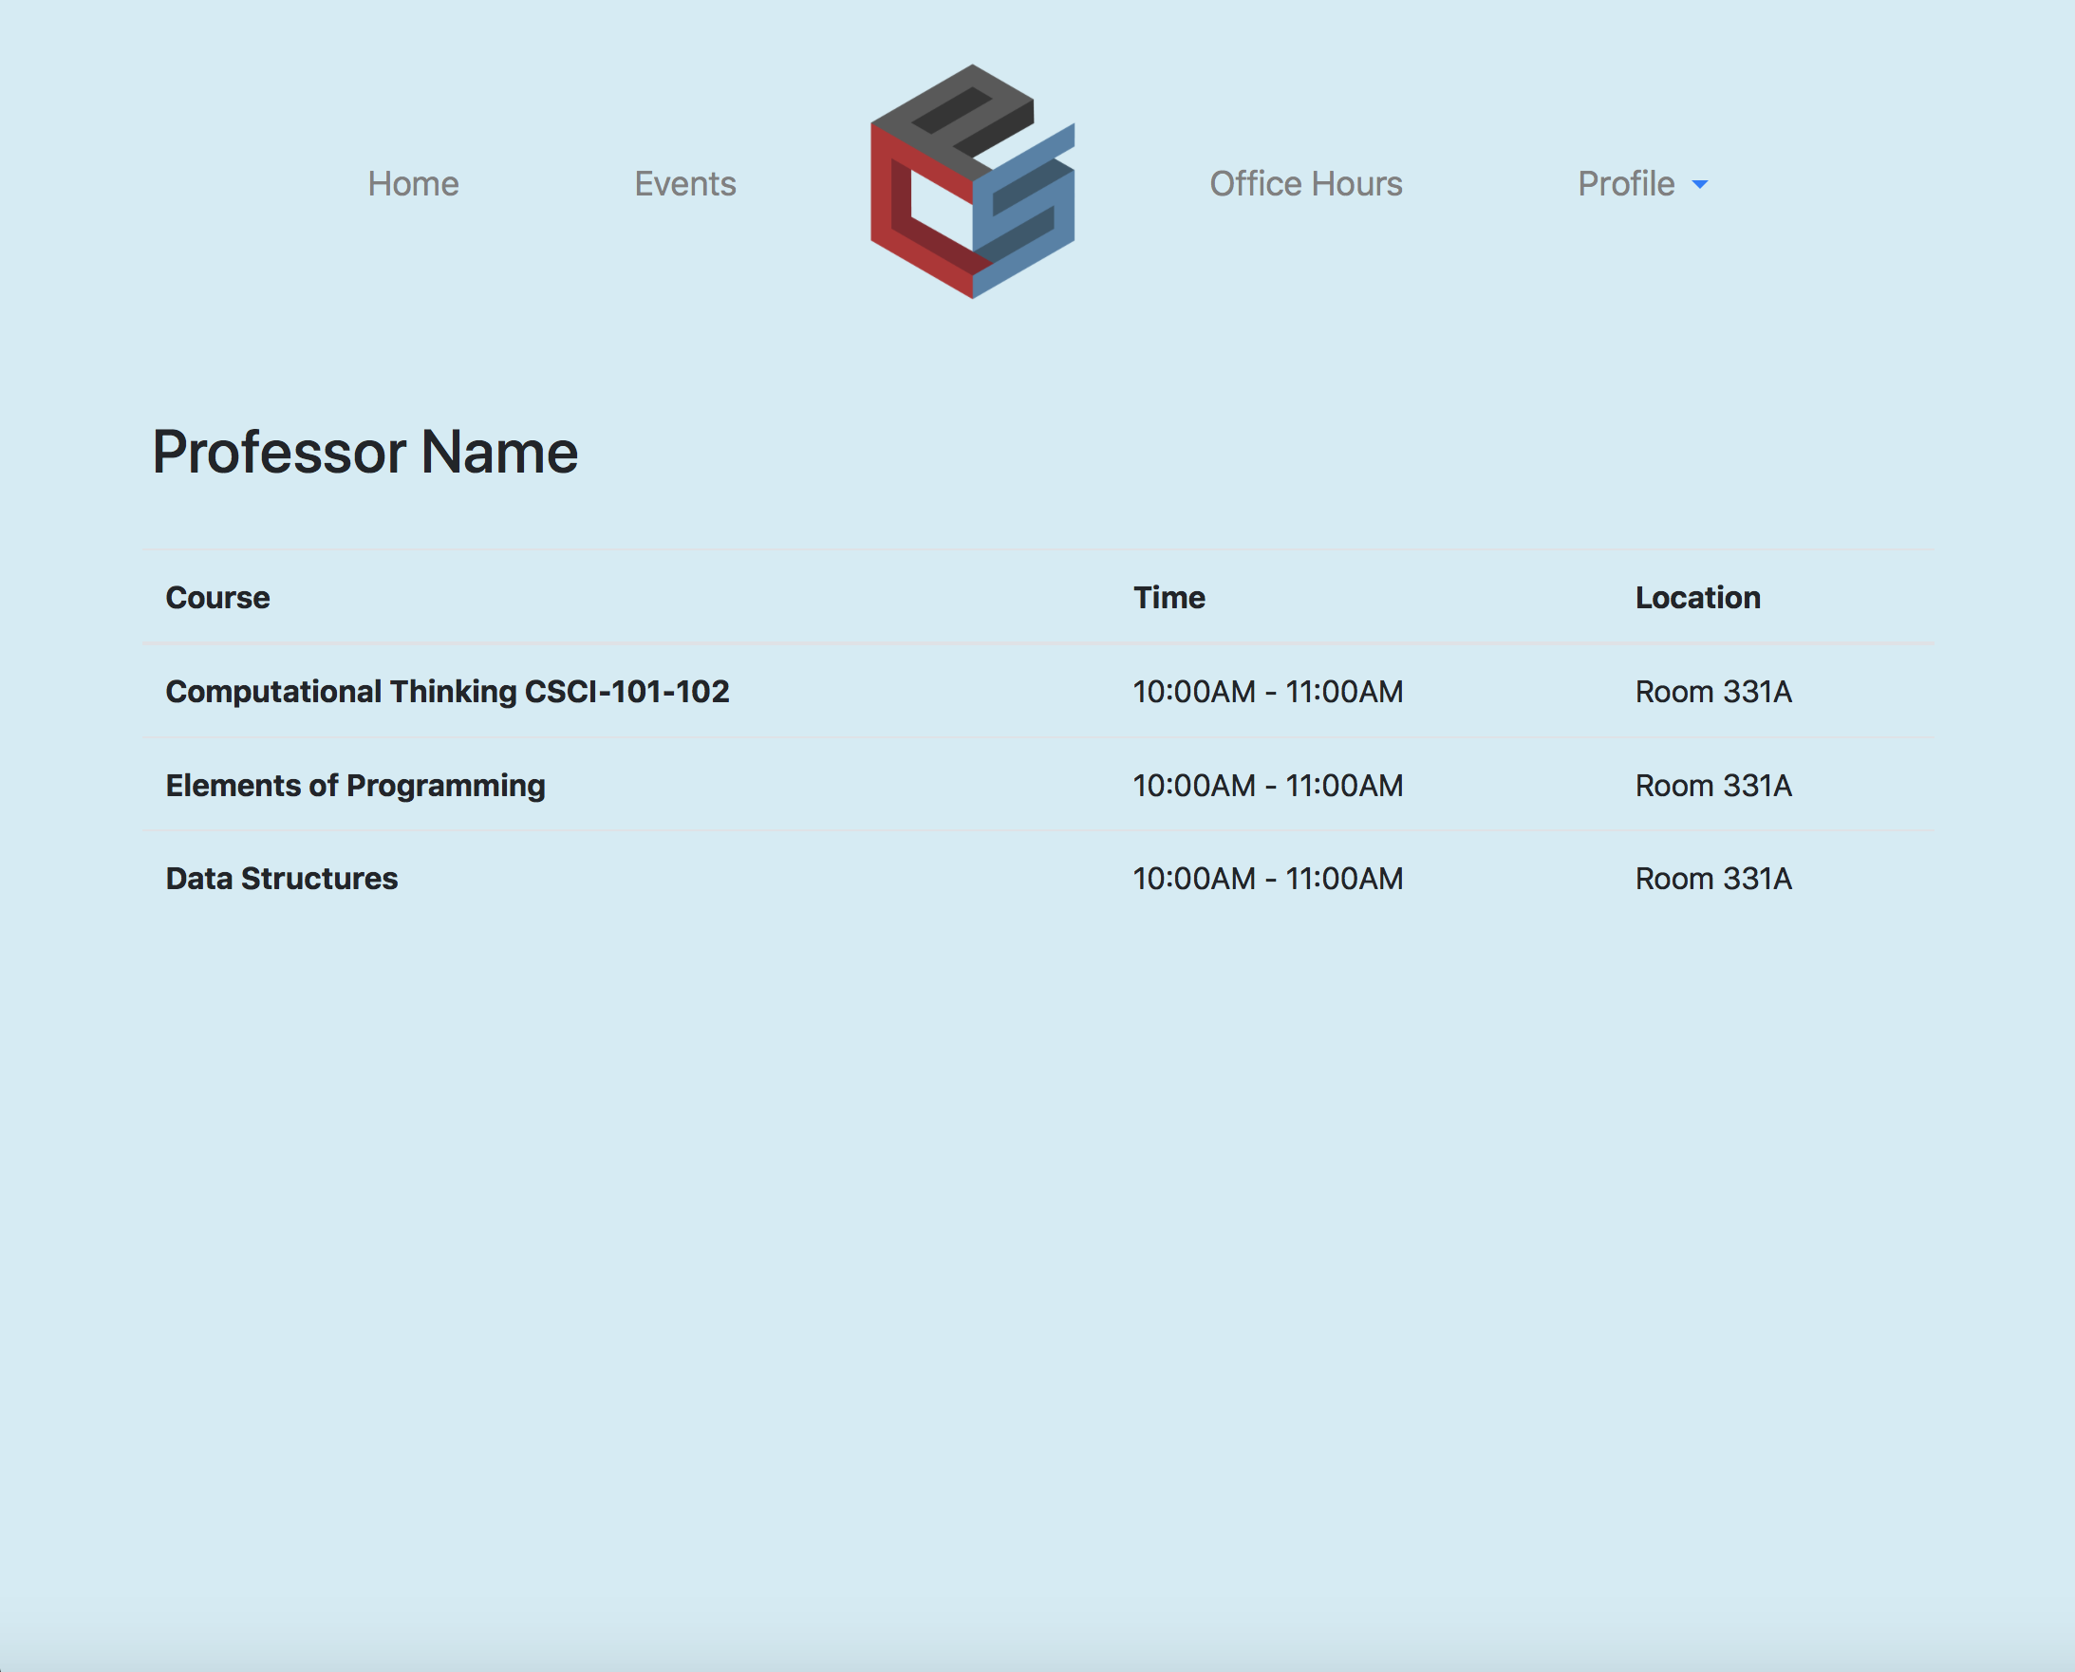Click the time for Elements of Programming
Viewport: 2075px width, 1672px height.
click(x=1268, y=786)
